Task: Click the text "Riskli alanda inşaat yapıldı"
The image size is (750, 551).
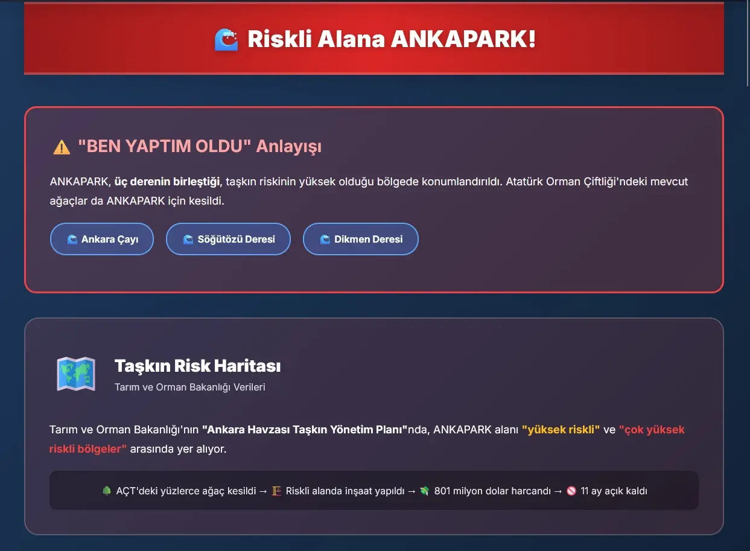Action: [345, 491]
